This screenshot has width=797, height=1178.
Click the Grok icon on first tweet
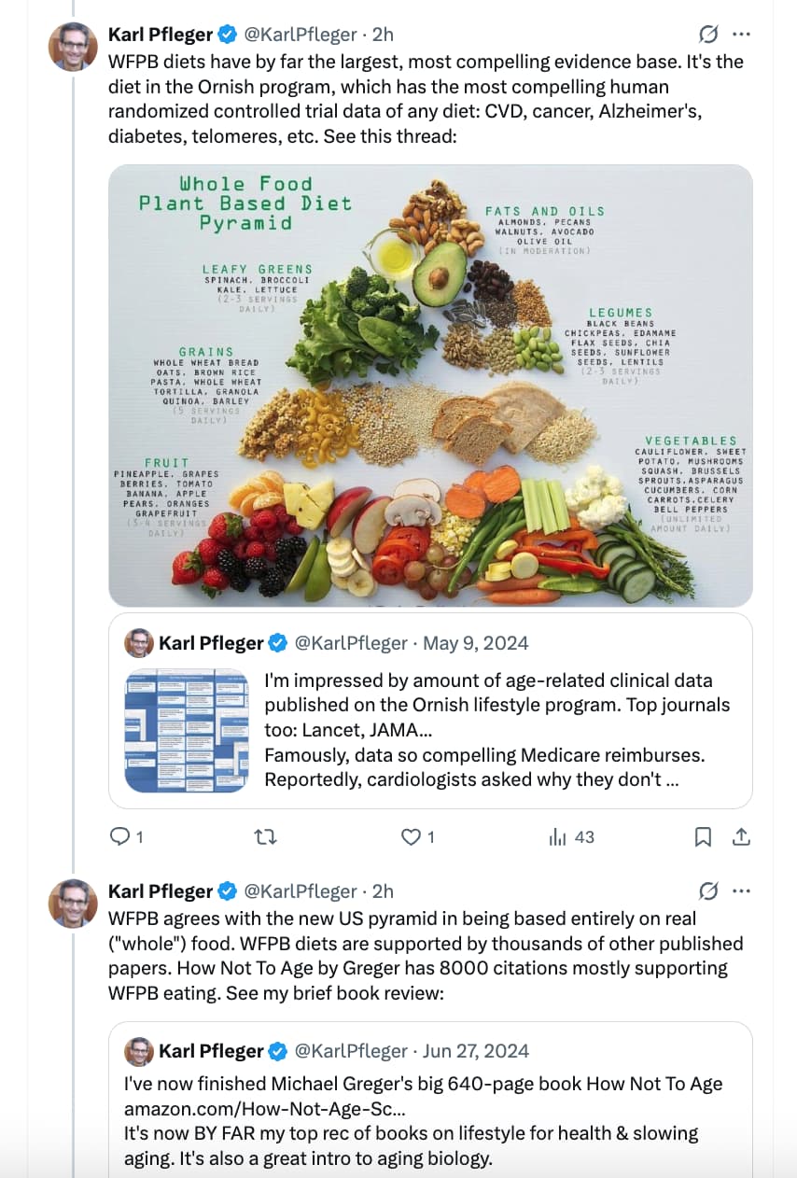pyautogui.click(x=708, y=35)
